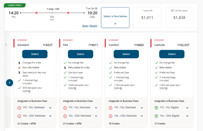Expand YYC - YUL Waitlisted in Flex card
203x131 pixels.
(96, 108)
